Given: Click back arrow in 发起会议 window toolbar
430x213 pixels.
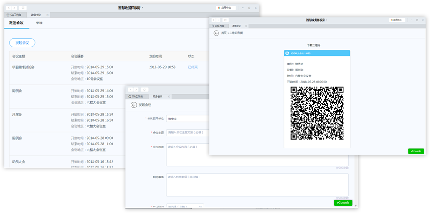Looking at the screenshot, I should [131, 89].
